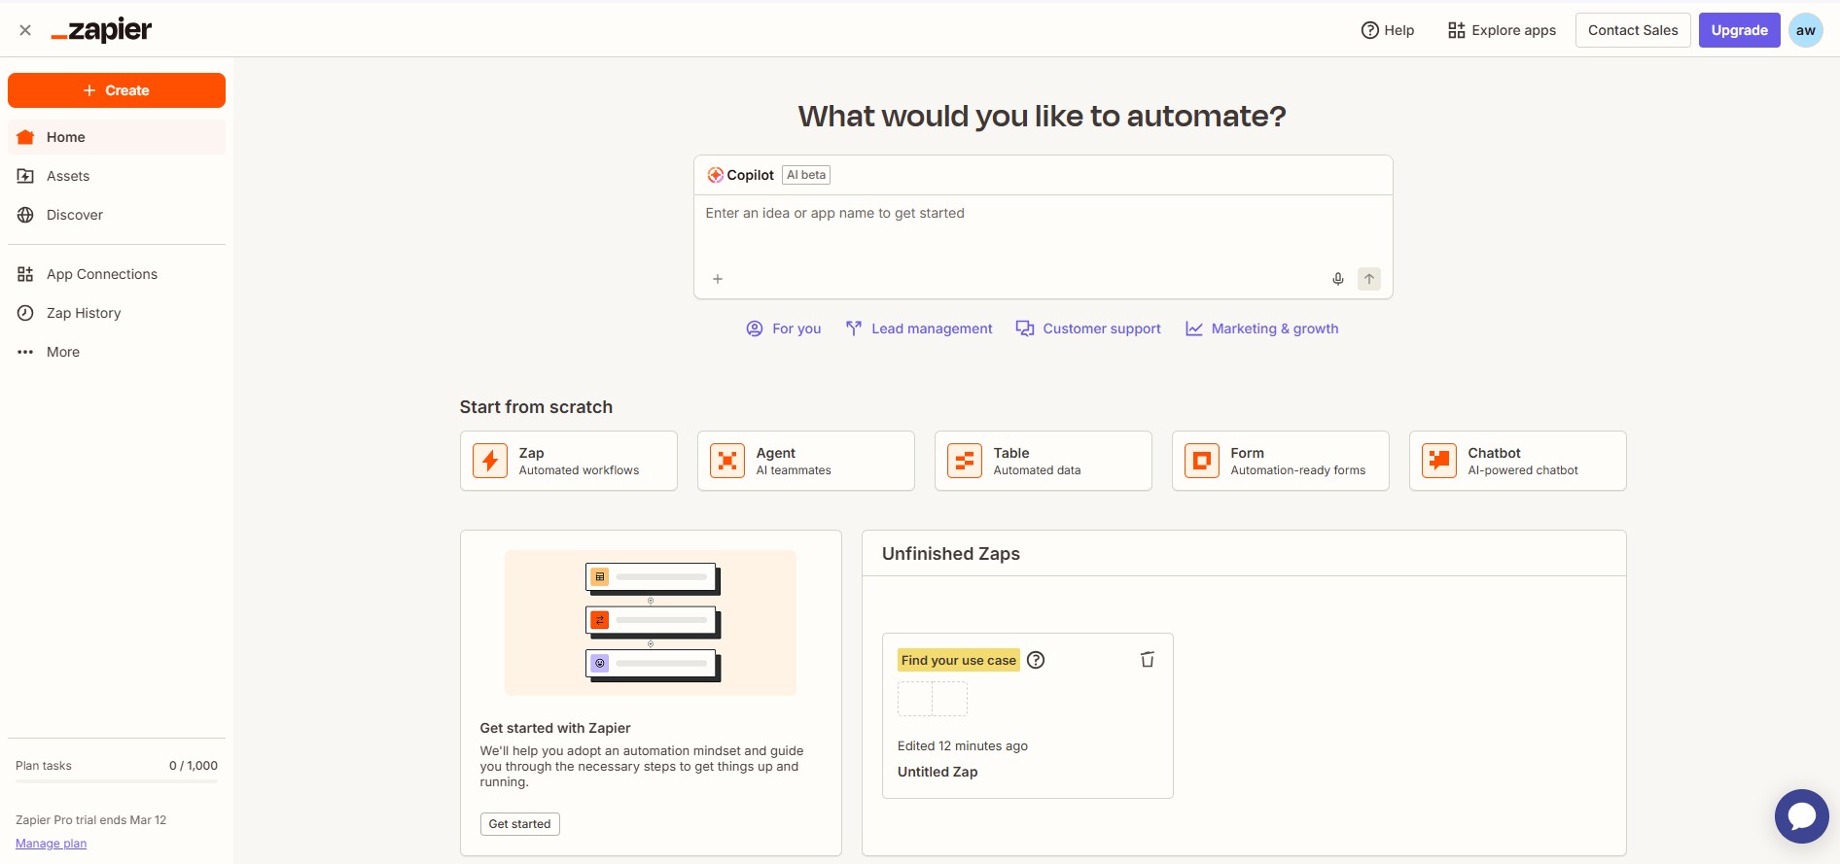
Task: Go to Home in the sidebar
Action: click(117, 137)
